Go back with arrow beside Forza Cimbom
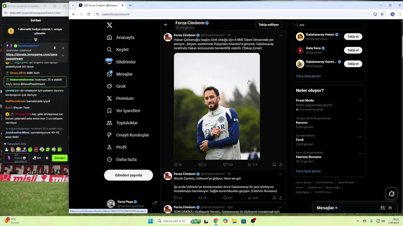Image resolution: width=403 pixels, height=226 pixels. (x=166, y=24)
